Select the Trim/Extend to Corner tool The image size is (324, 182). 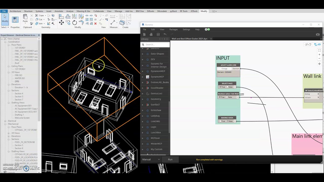pos(81,22)
